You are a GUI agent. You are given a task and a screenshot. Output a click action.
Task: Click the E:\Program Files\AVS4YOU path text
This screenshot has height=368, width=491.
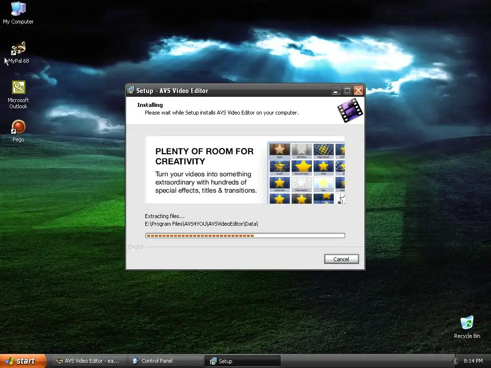[x=201, y=224]
